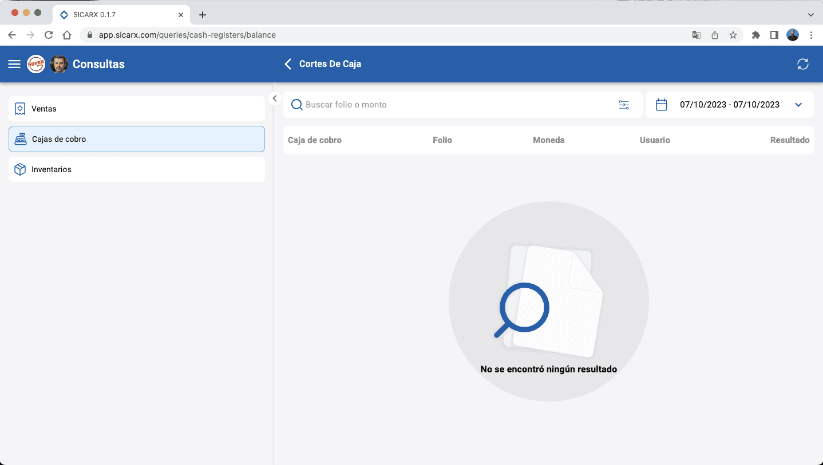Viewport: 823px width, 465px height.
Task: Open the search filter options icon
Action: tap(623, 105)
